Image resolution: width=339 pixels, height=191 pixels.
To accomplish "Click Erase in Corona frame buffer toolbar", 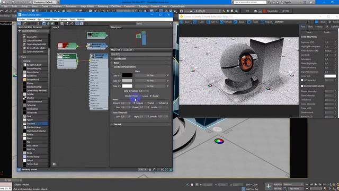I will 239,22.
